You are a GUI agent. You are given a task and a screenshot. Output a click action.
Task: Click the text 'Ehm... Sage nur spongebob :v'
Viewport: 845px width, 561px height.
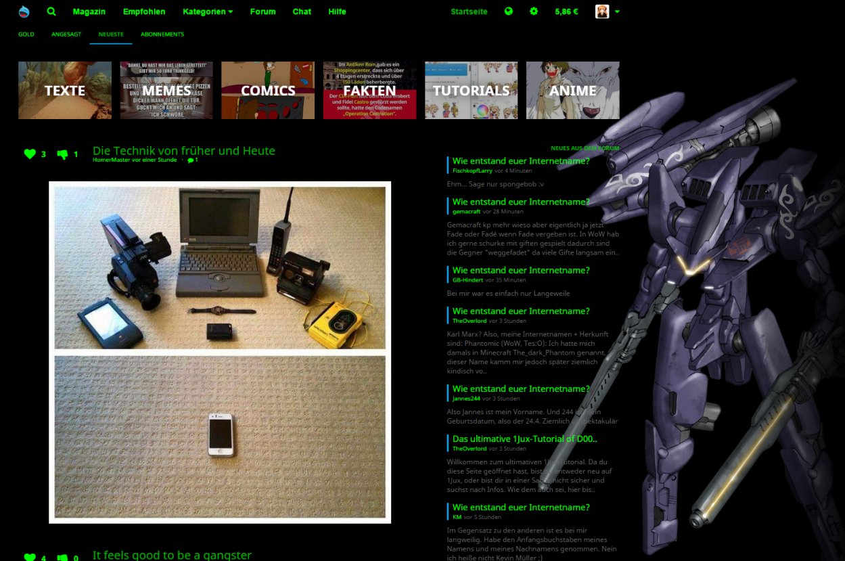pyautogui.click(x=495, y=184)
